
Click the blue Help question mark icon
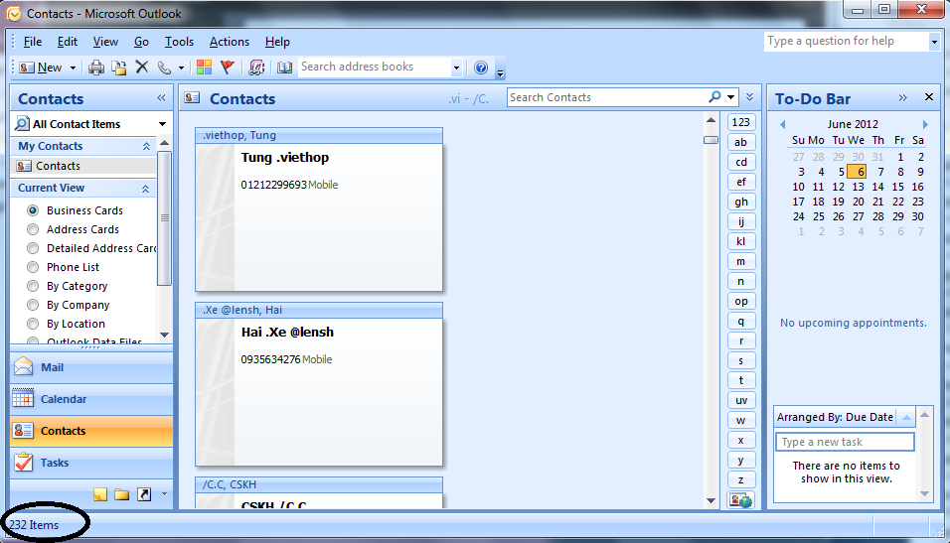[x=481, y=68]
